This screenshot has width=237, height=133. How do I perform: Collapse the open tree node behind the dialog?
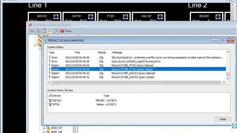click(x=35, y=45)
